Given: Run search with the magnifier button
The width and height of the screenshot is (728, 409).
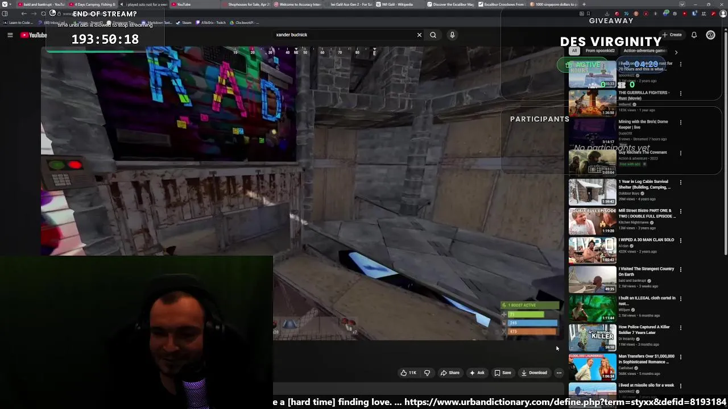Looking at the screenshot, I should click(433, 35).
